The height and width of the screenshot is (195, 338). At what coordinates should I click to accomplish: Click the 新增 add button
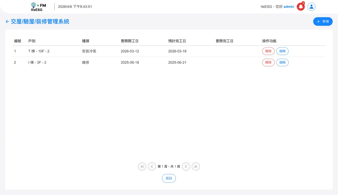tap(323, 21)
